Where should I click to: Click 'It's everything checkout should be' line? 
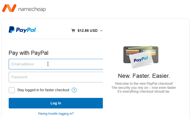144,92
